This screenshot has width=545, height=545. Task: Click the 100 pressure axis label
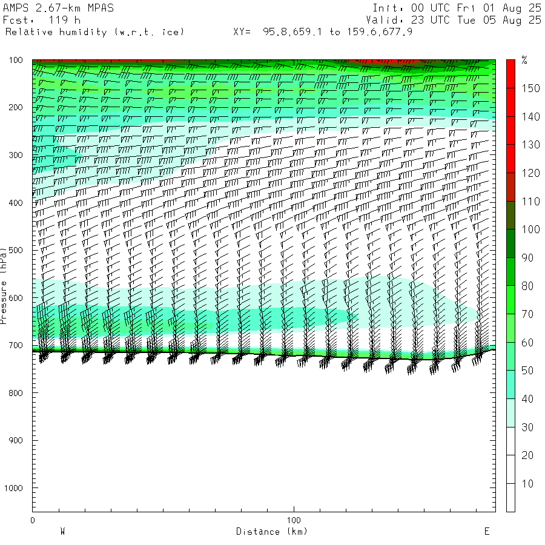(16, 60)
